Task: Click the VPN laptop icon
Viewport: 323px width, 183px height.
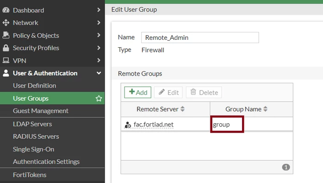Action: click(6, 60)
